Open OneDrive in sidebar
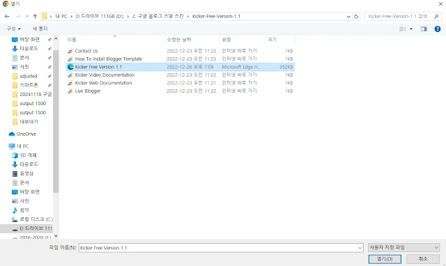Viewport: 446px width, 266px height. 26,134
